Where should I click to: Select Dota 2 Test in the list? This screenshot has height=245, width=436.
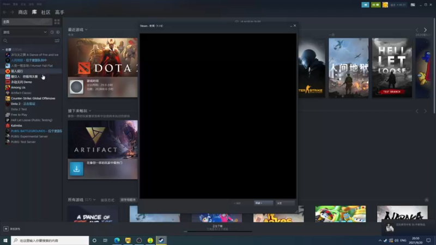pyautogui.click(x=19, y=109)
